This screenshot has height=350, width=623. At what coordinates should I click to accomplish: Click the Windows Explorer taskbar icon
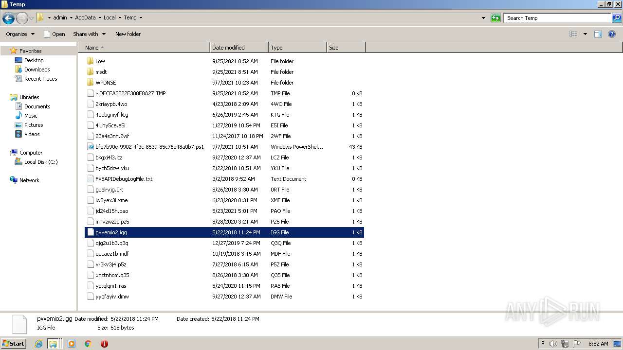(53, 344)
